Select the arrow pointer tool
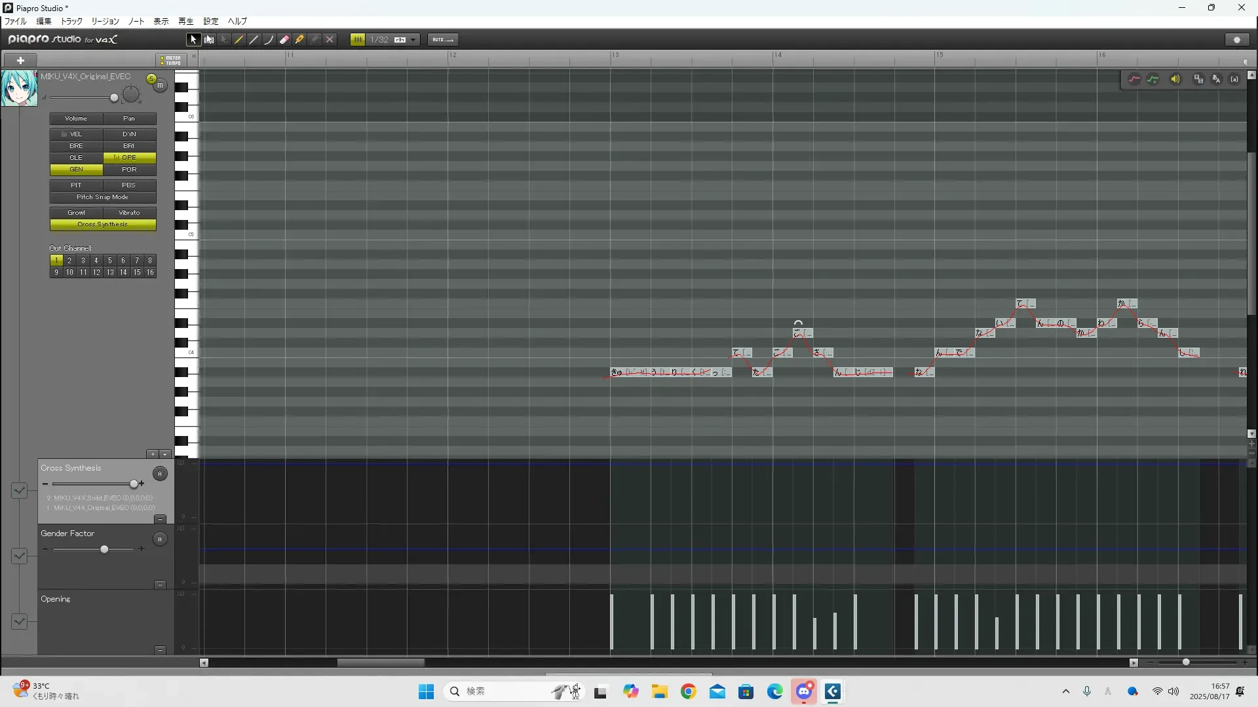Viewport: 1258px width, 707px height. click(x=193, y=40)
